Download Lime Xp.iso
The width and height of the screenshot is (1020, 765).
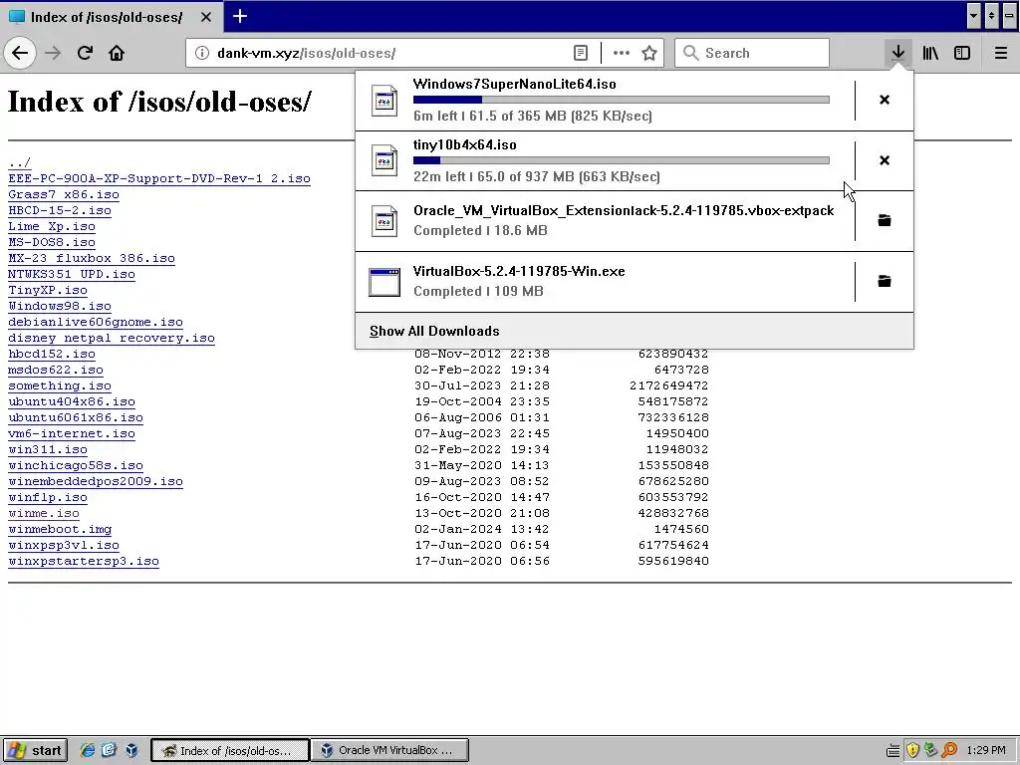tap(52, 226)
